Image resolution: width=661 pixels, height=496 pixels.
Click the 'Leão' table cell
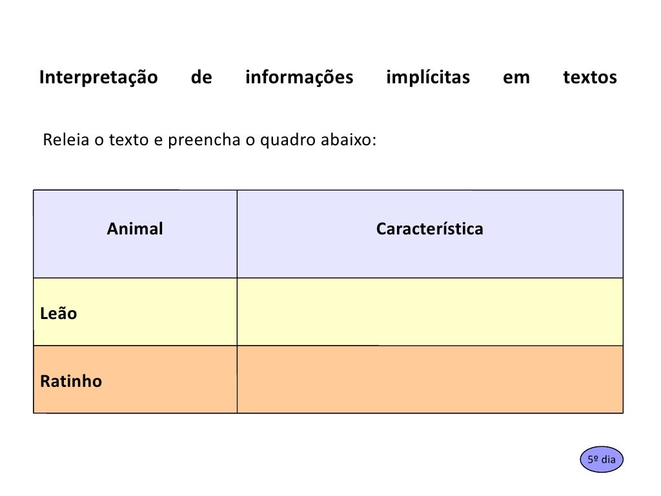click(x=136, y=312)
